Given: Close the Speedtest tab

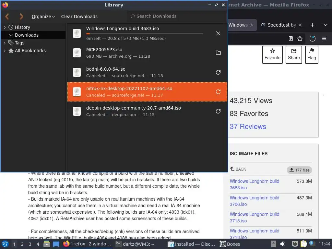Looking at the screenshot, I should click(x=300, y=25).
